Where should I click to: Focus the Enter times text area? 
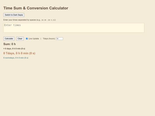74,28
